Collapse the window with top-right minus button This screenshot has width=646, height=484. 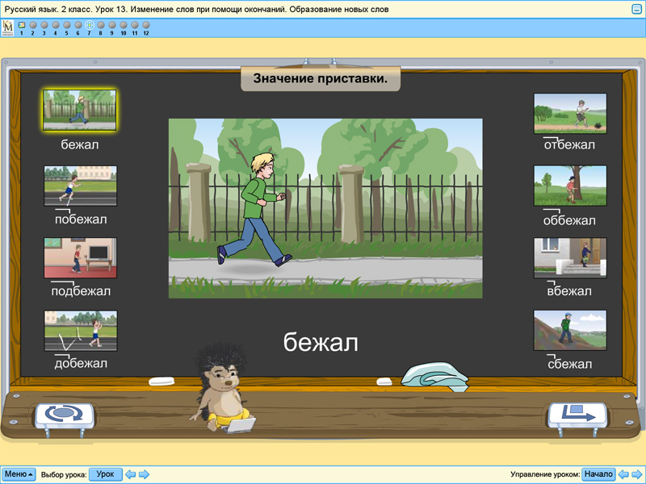636,9
